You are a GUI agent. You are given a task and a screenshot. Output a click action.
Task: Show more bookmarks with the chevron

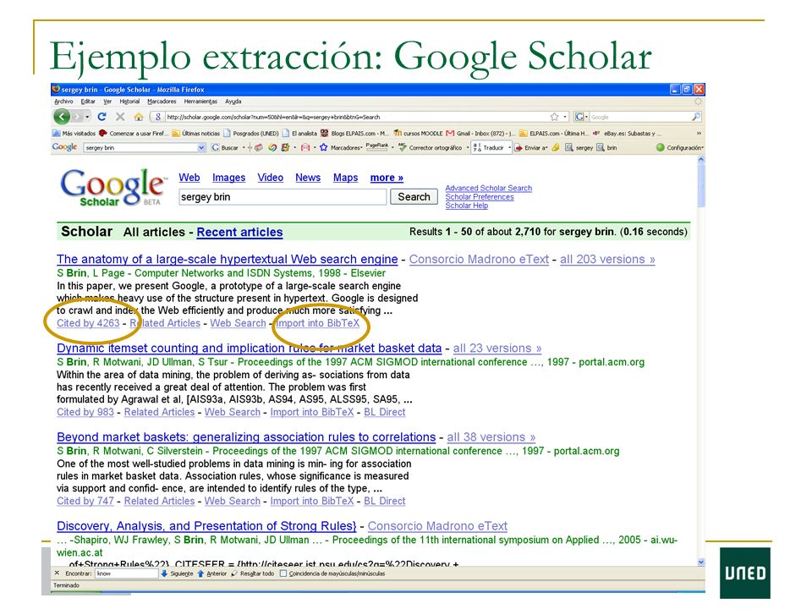(699, 133)
